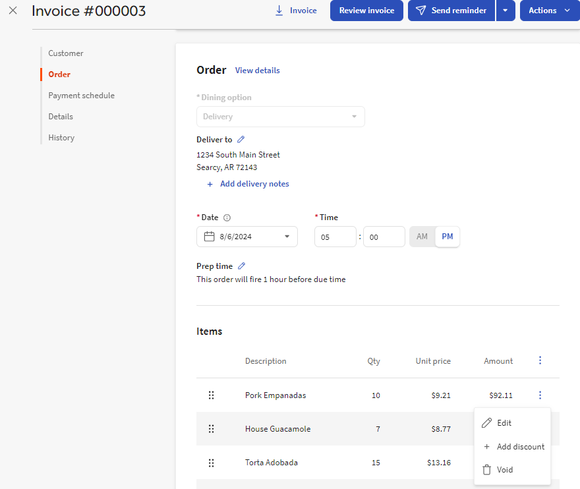Expand the Actions dropdown
The image size is (580, 489).
[x=549, y=10]
